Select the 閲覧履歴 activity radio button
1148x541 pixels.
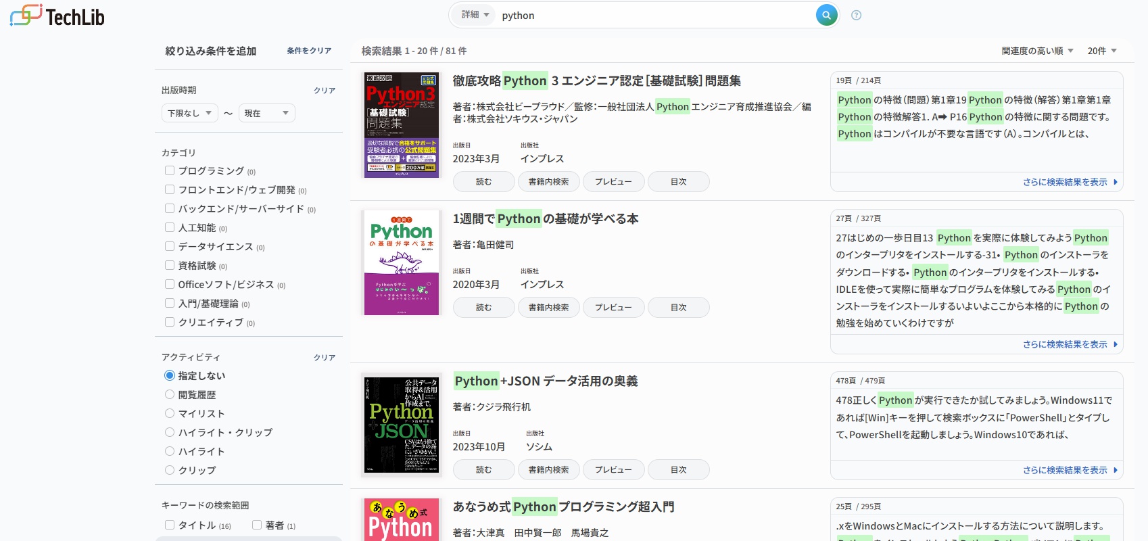[170, 394]
